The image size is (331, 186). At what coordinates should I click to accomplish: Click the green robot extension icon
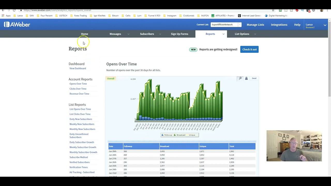280,10
